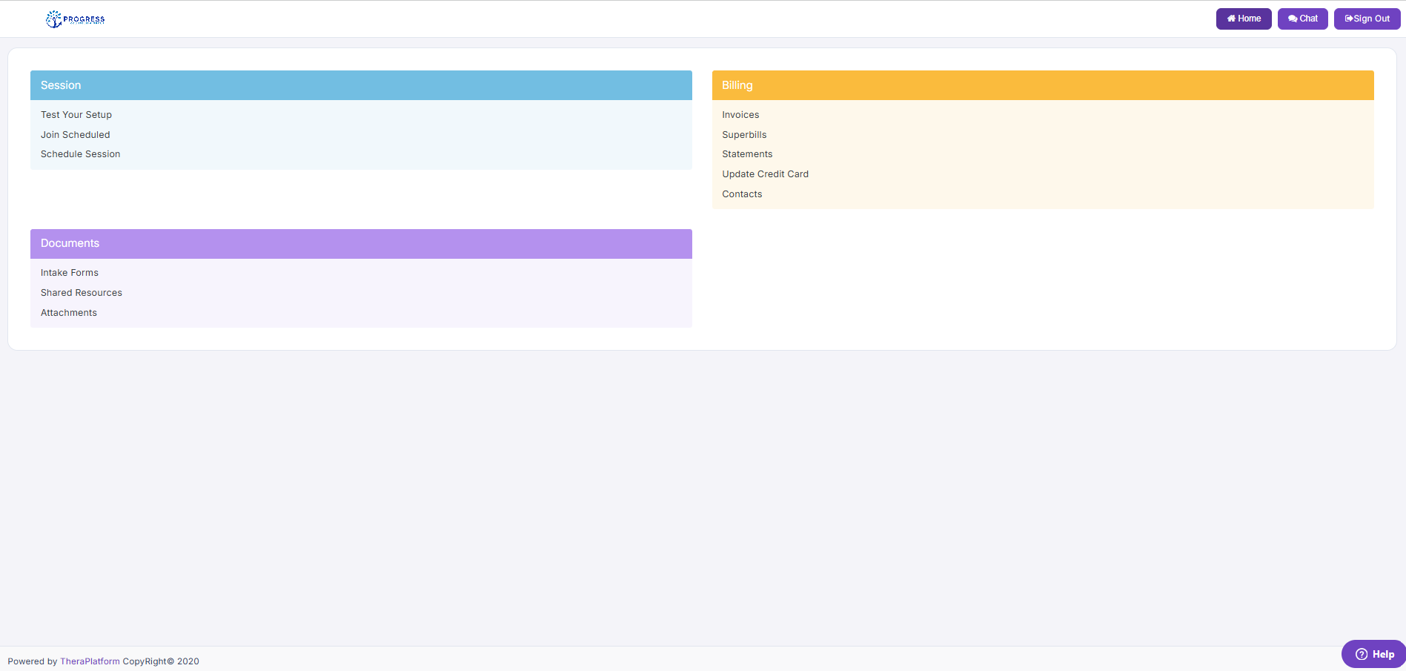Open Chat from the top bar
The image size is (1406, 671).
(x=1302, y=19)
